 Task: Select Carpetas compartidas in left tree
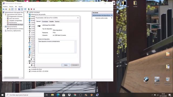16,20
